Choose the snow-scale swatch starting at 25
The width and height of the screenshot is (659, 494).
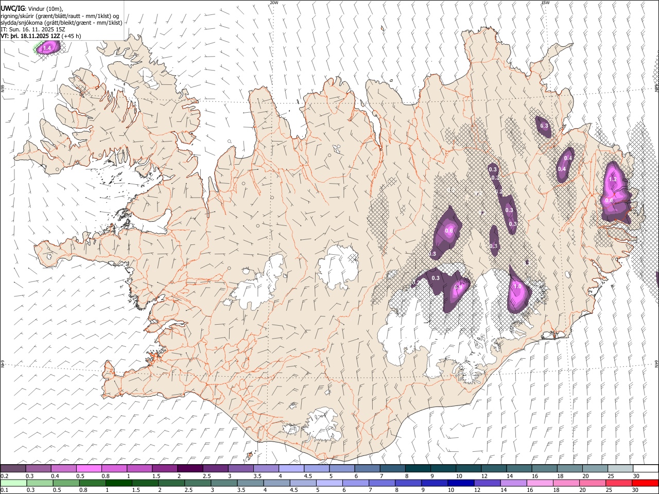[x=620, y=468]
